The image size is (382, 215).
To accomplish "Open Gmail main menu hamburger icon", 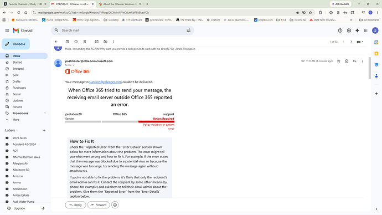I will pyautogui.click(x=7, y=30).
